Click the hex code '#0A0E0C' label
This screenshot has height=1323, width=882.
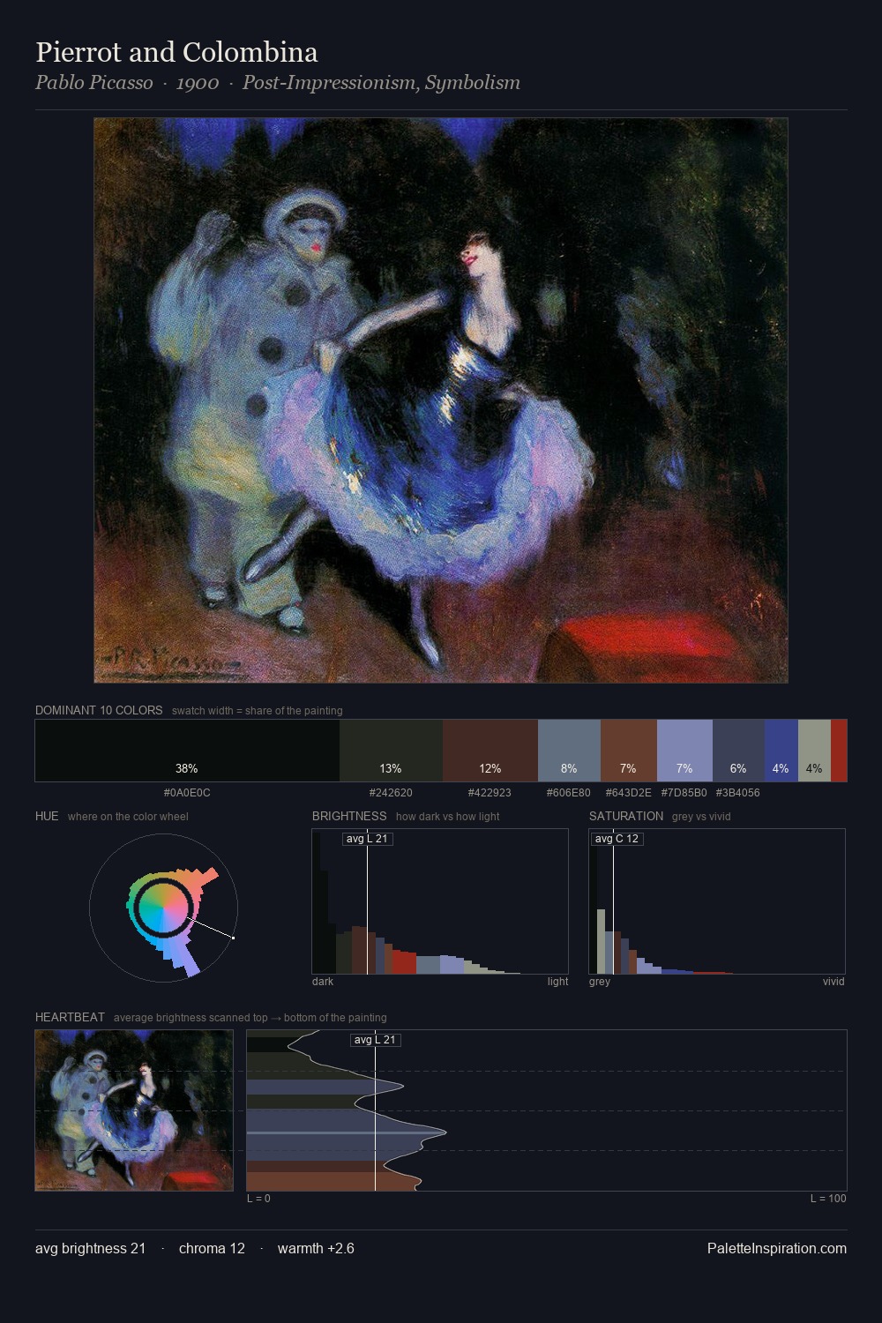[x=187, y=793]
